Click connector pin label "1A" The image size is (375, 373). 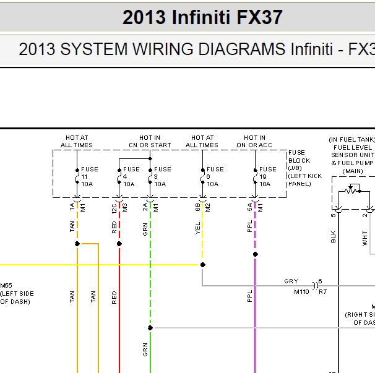pyautogui.click(x=72, y=207)
